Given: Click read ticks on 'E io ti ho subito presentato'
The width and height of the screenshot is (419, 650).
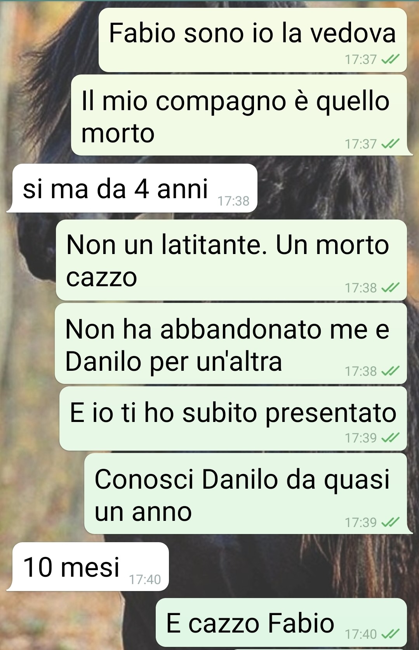Looking at the screenshot, I should [x=390, y=438].
